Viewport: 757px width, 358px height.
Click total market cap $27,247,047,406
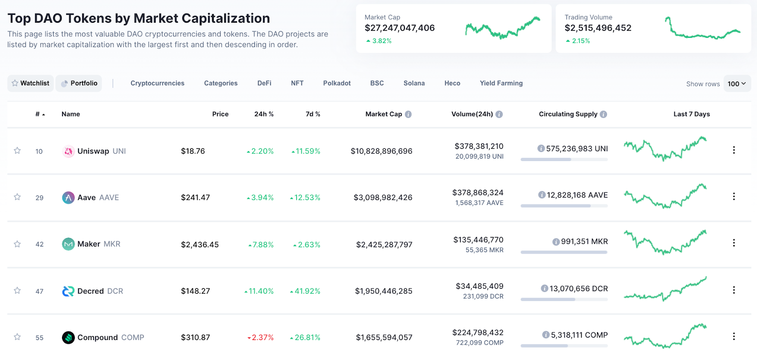[x=400, y=28]
